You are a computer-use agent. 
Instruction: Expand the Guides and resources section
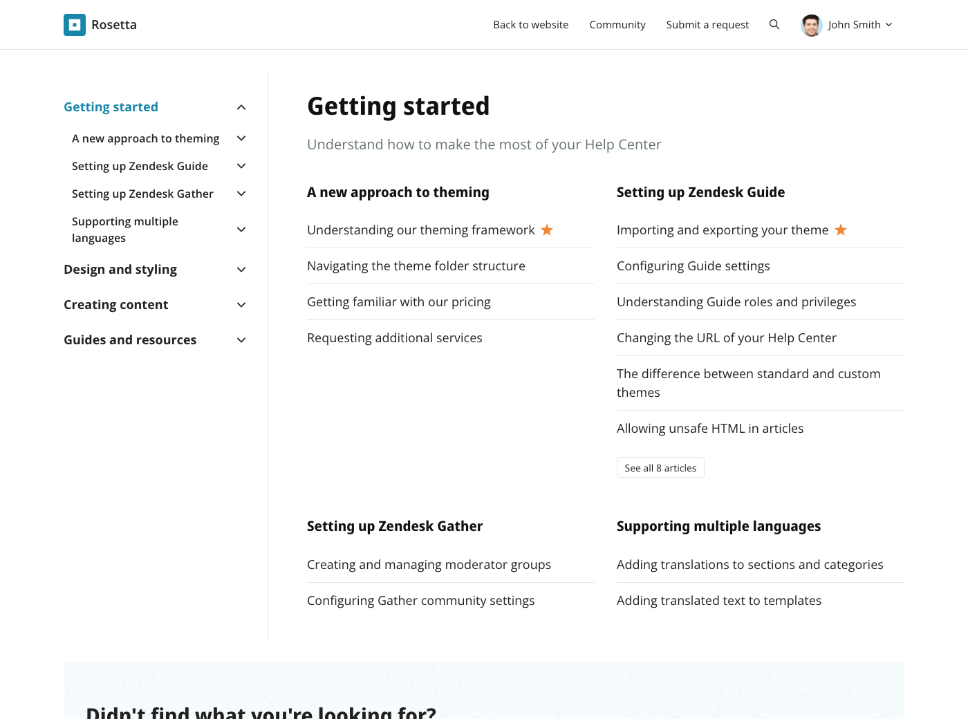point(241,340)
